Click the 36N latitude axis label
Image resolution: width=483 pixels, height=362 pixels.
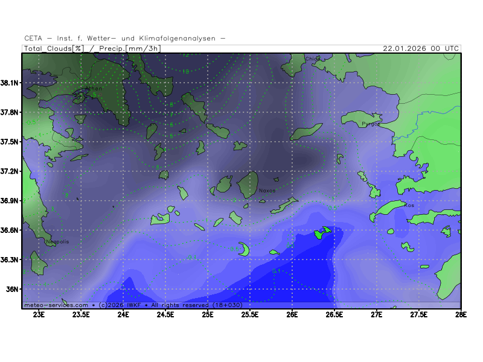coord(13,289)
